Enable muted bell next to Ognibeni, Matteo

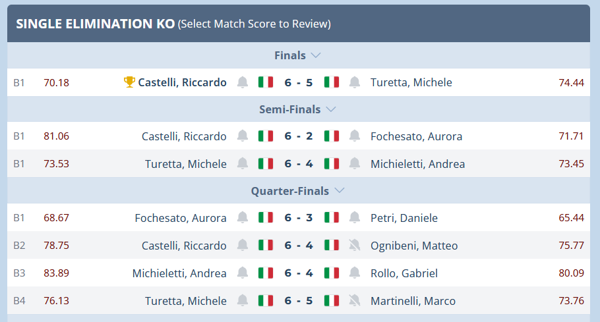pos(354,245)
